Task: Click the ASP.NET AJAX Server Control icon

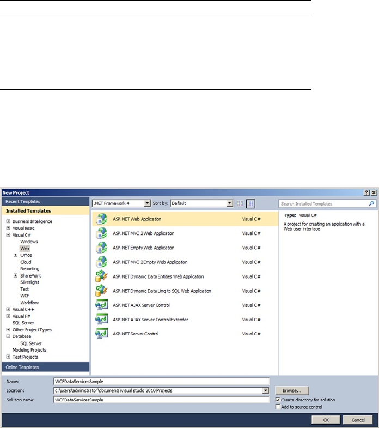Action: 101,305
